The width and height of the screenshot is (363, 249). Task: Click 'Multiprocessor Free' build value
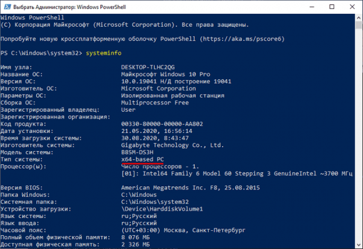point(155,103)
